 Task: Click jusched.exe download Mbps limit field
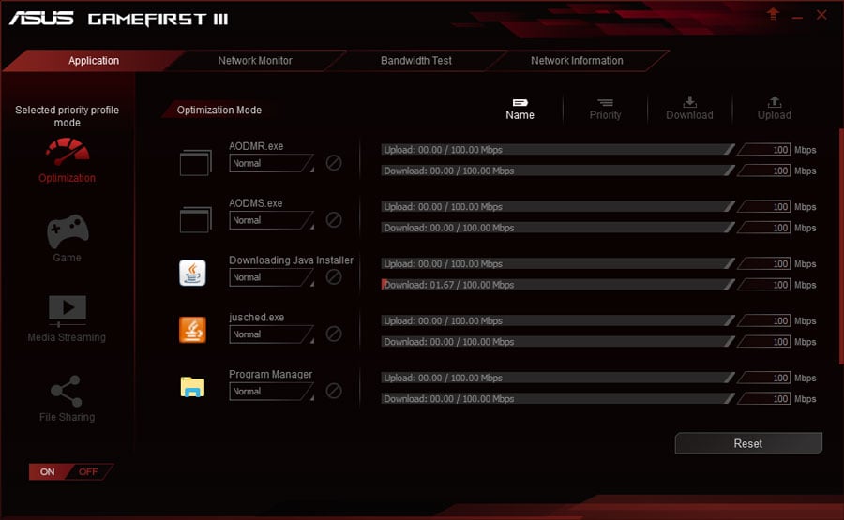click(x=764, y=341)
